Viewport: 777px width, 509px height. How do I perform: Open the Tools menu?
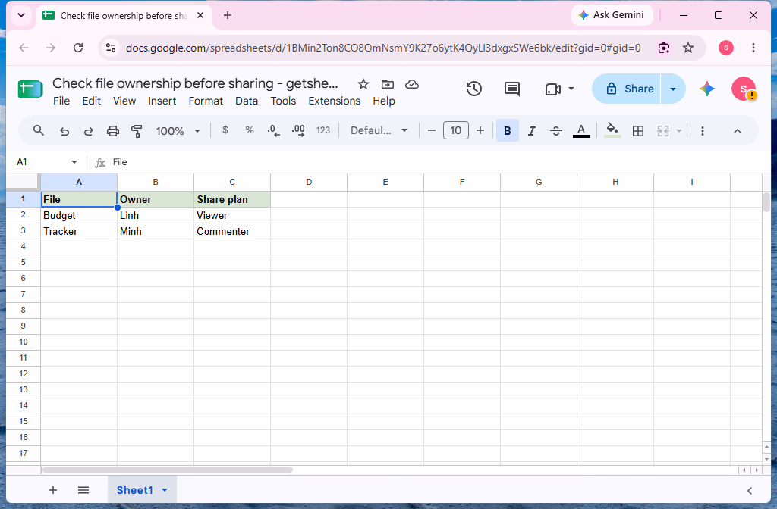[283, 101]
